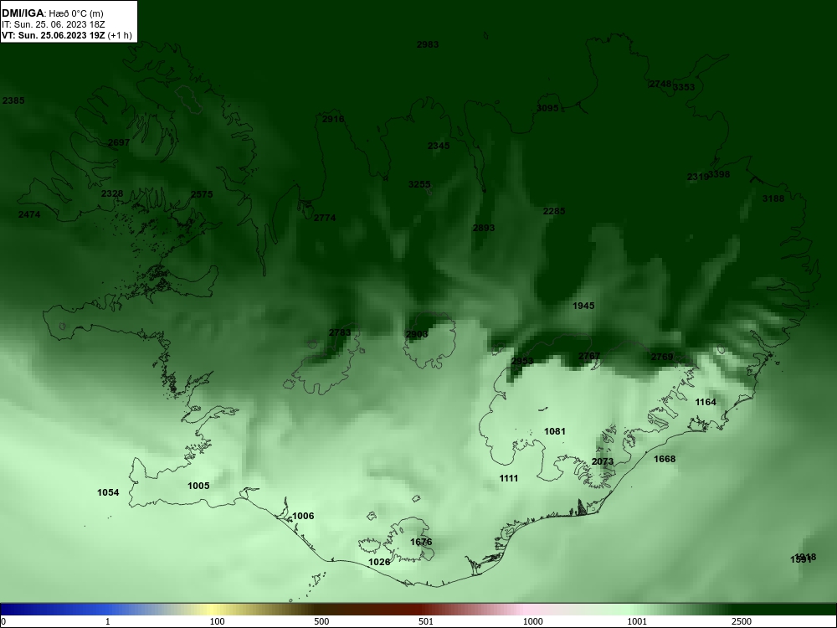Click the '501' tick on the color scale
The width and height of the screenshot is (837, 628).
coord(426,621)
